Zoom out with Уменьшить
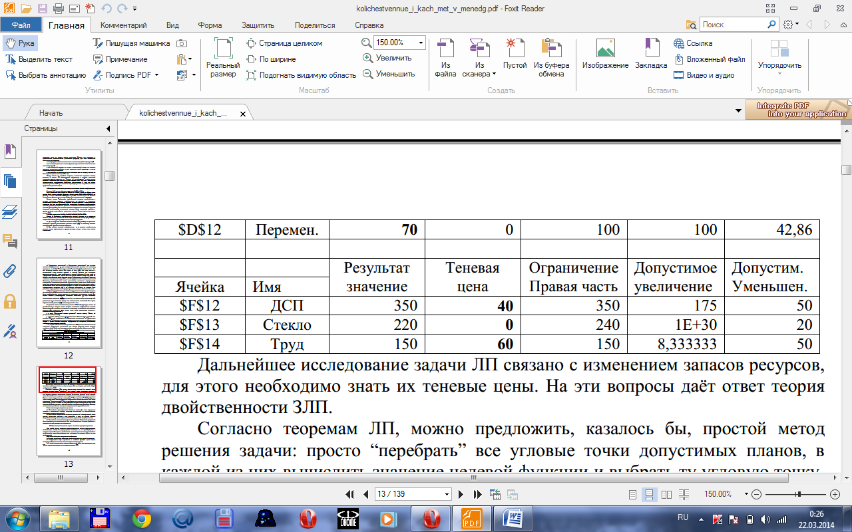 pyautogui.click(x=389, y=74)
